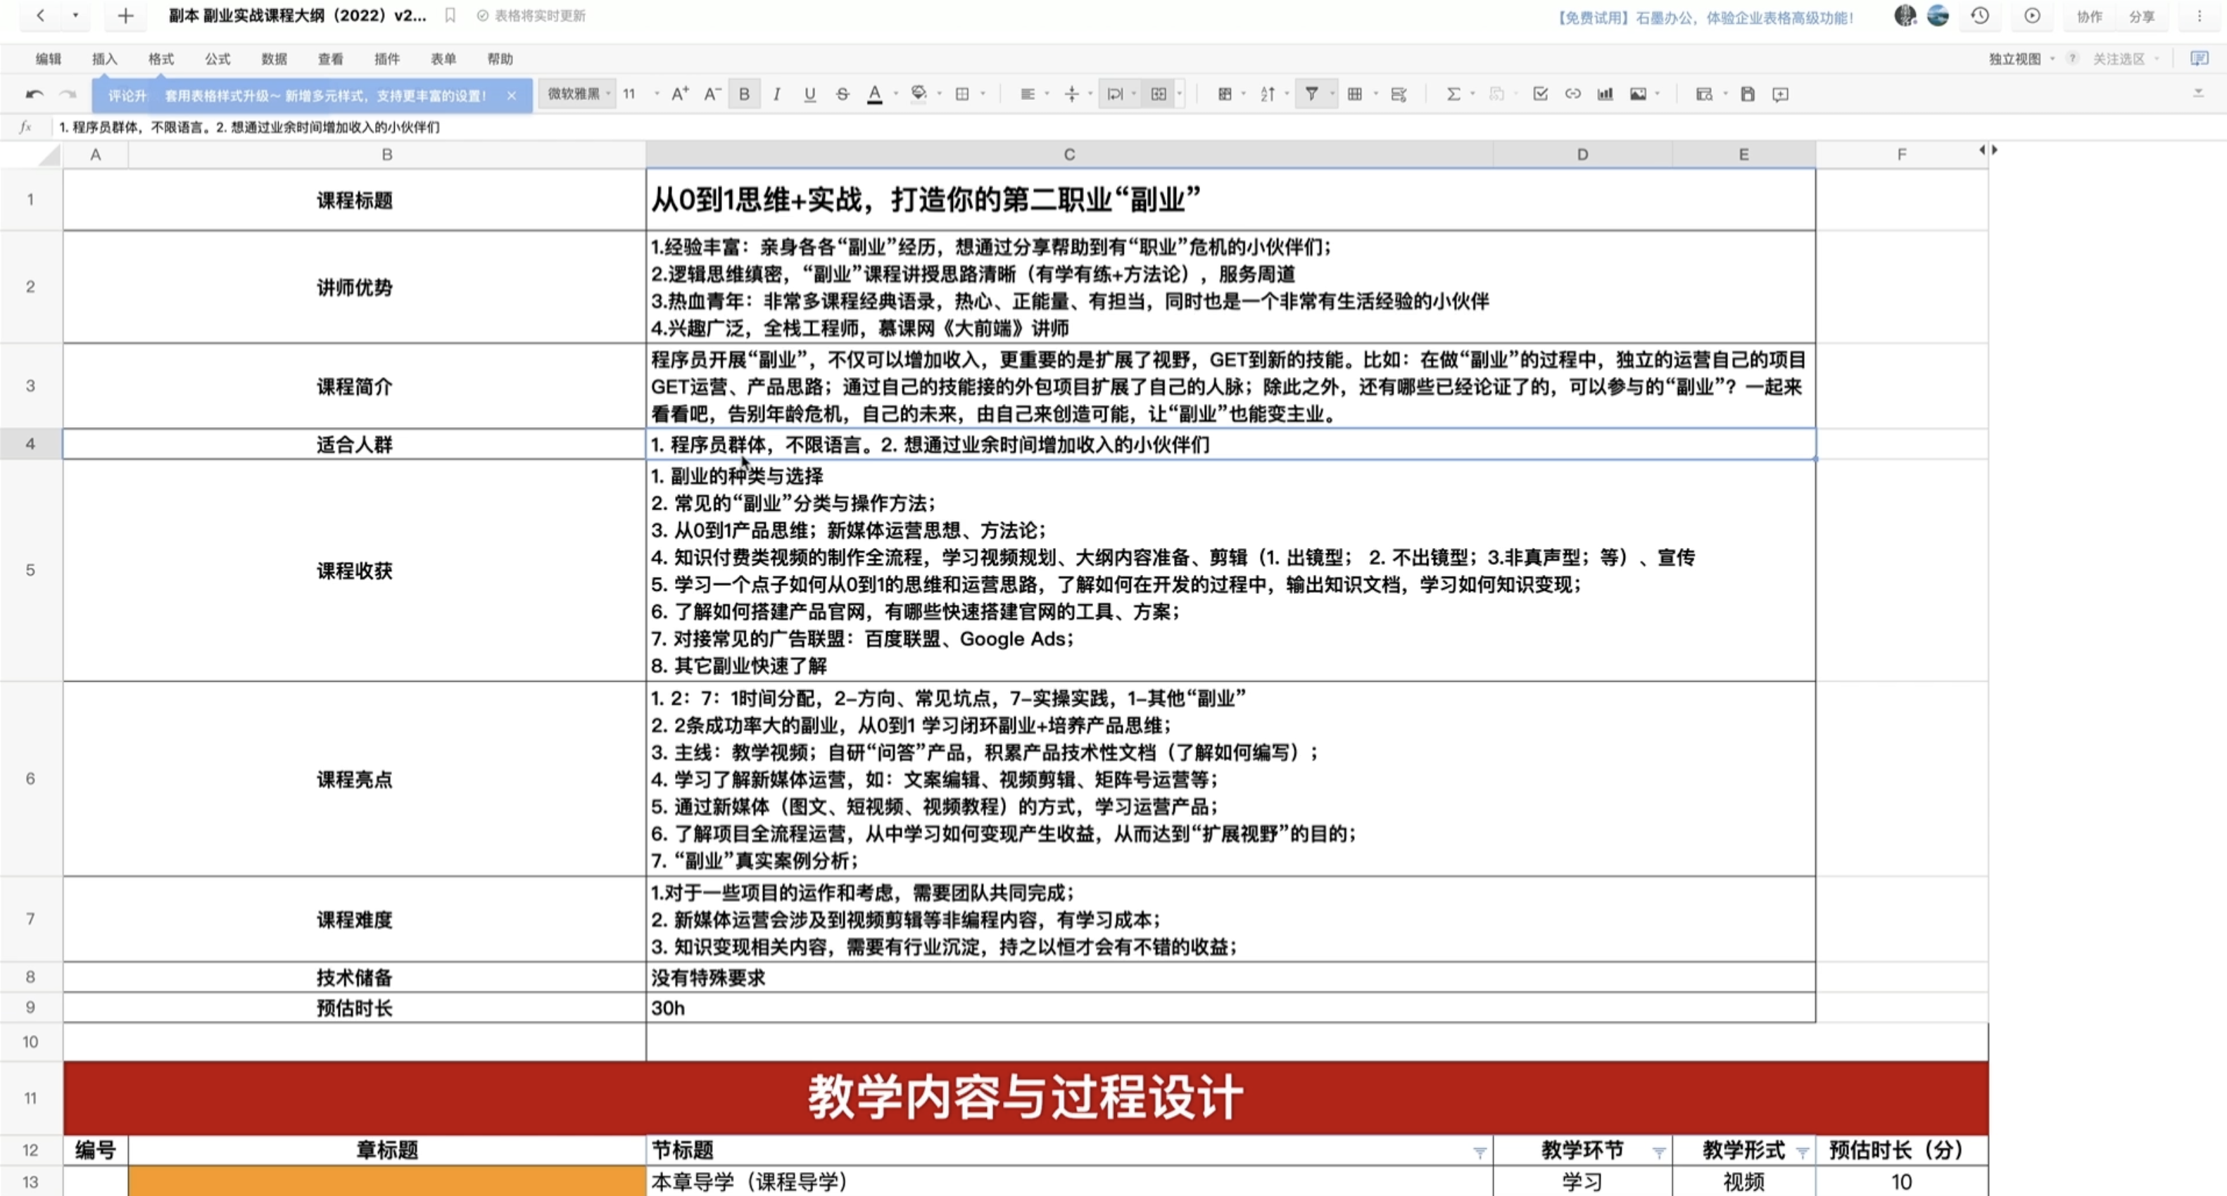Click the sum formula sigma icon

1453,94
